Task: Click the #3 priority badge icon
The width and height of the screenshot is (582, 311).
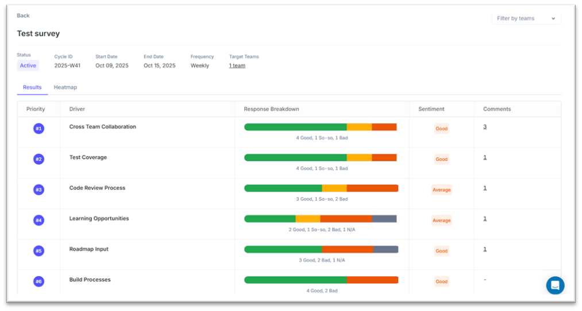Action: tap(38, 189)
